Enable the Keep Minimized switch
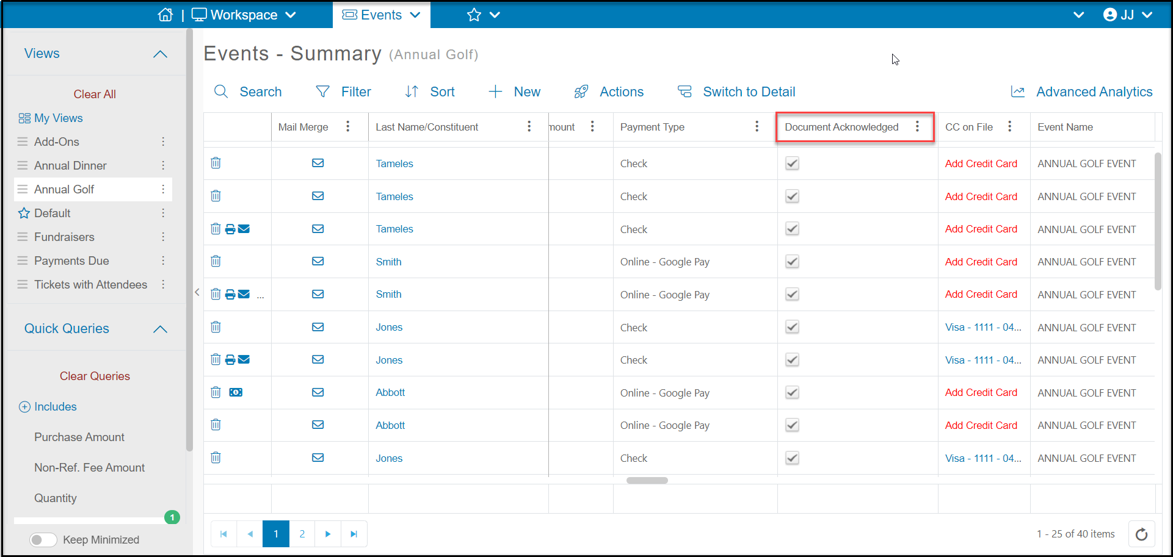This screenshot has height=557, width=1173. [43, 540]
